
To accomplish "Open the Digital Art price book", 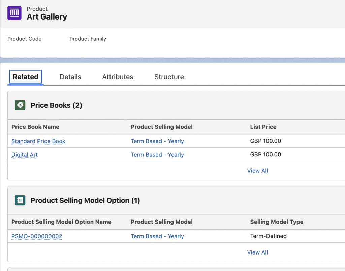I will (25, 155).
